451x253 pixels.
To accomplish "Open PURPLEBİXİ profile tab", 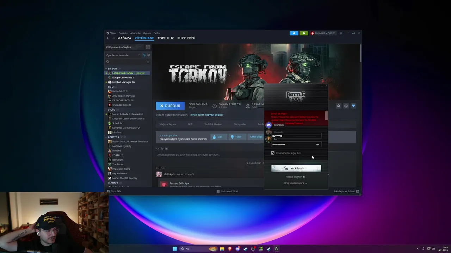I will pyautogui.click(x=186, y=38).
